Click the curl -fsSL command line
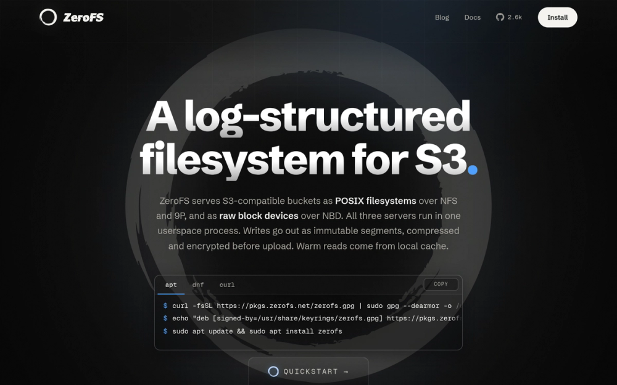 [312, 306]
